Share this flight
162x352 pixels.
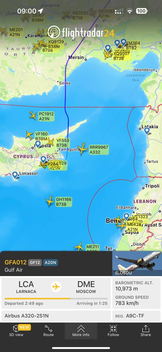pyautogui.click(x=146, y=331)
